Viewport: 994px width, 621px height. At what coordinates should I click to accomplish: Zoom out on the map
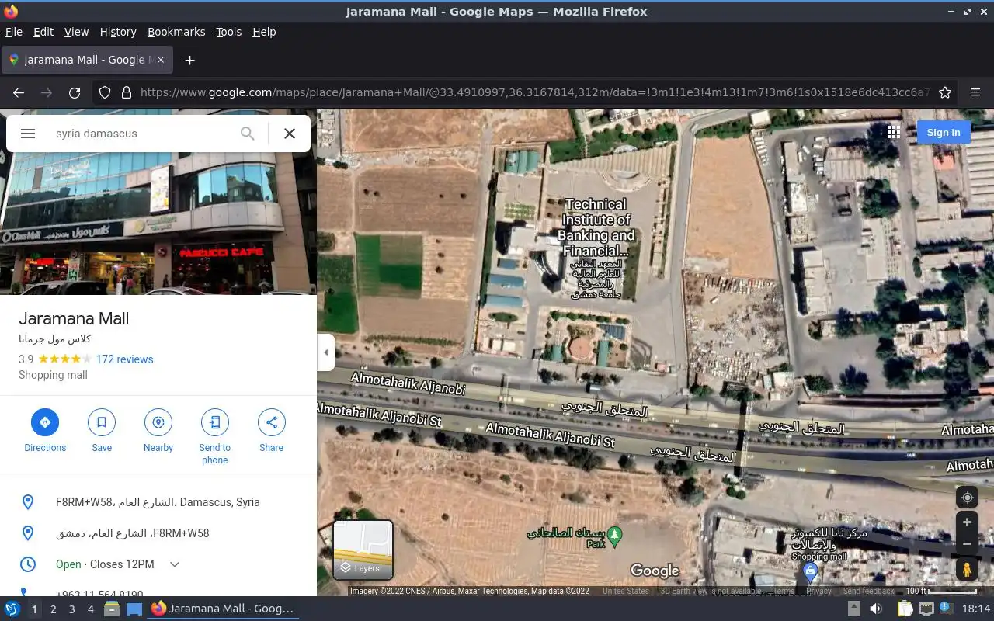pyautogui.click(x=967, y=543)
